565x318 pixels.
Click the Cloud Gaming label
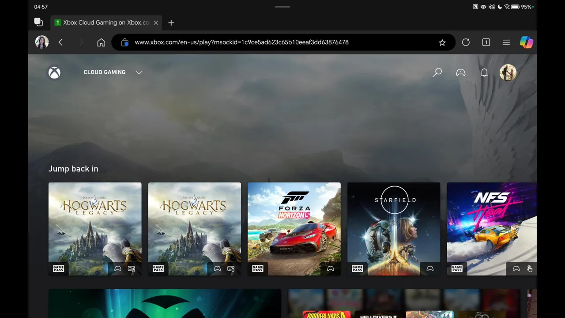(x=105, y=72)
